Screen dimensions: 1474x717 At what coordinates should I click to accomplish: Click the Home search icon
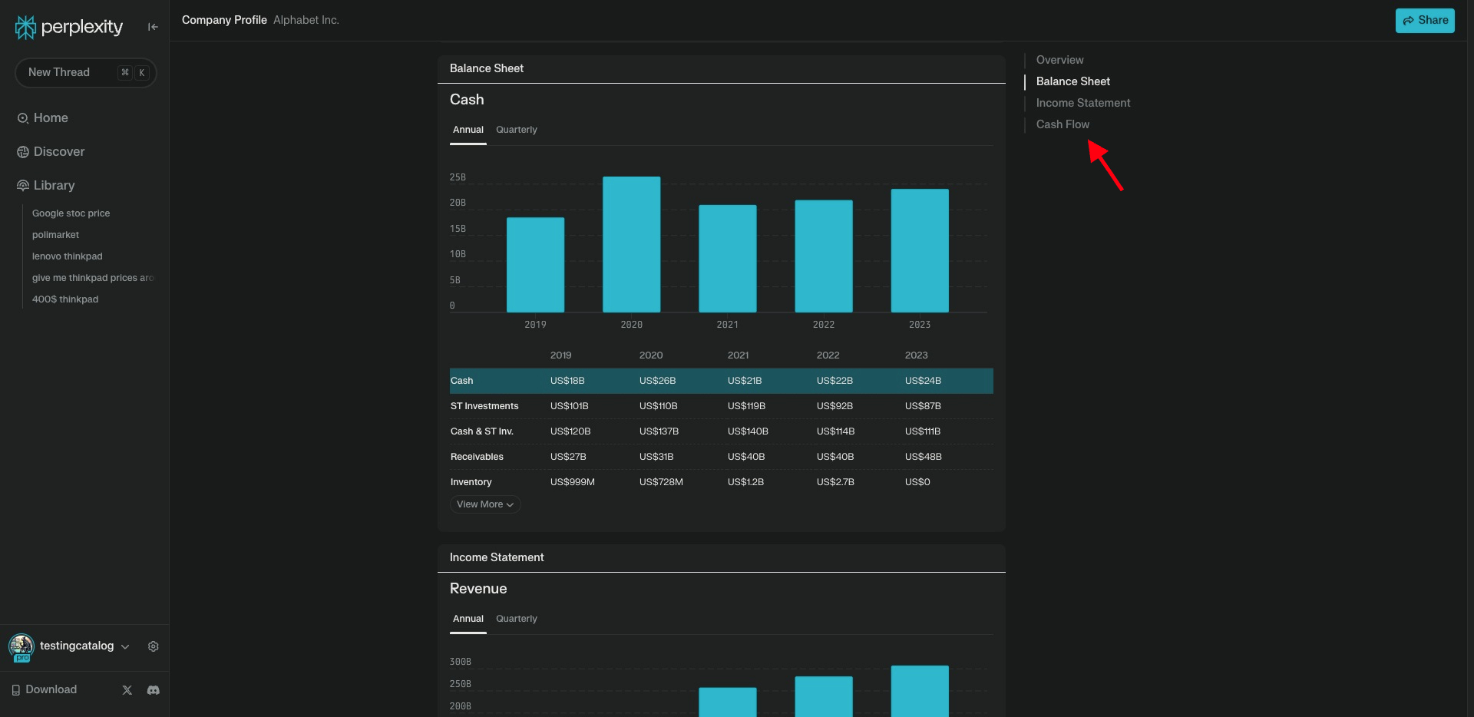(x=23, y=118)
